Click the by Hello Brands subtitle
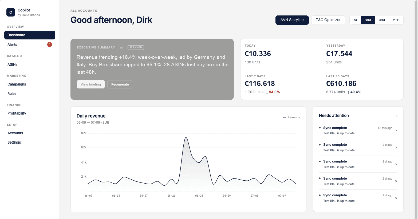 (29, 15)
